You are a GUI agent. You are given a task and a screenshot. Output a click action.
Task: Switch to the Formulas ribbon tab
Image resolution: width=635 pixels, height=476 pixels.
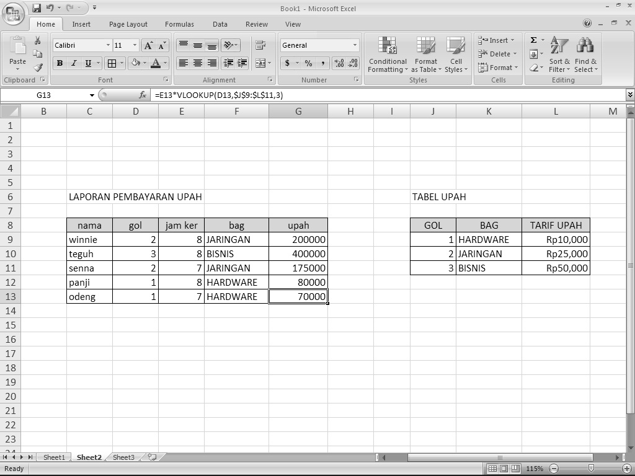179,24
